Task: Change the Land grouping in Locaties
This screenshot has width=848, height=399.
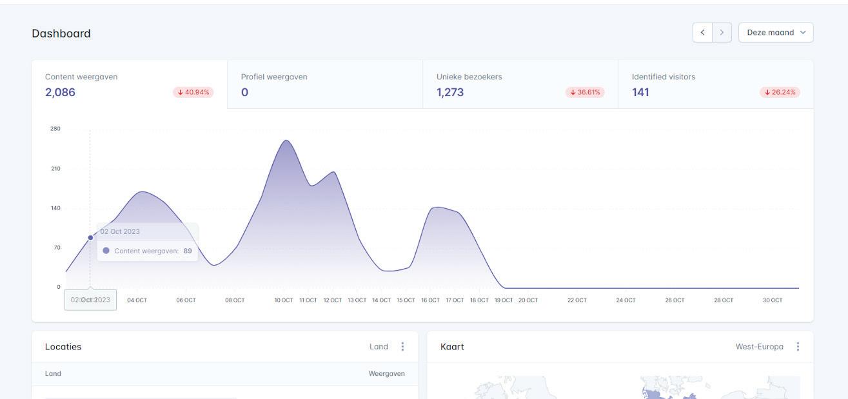Action: pos(379,347)
